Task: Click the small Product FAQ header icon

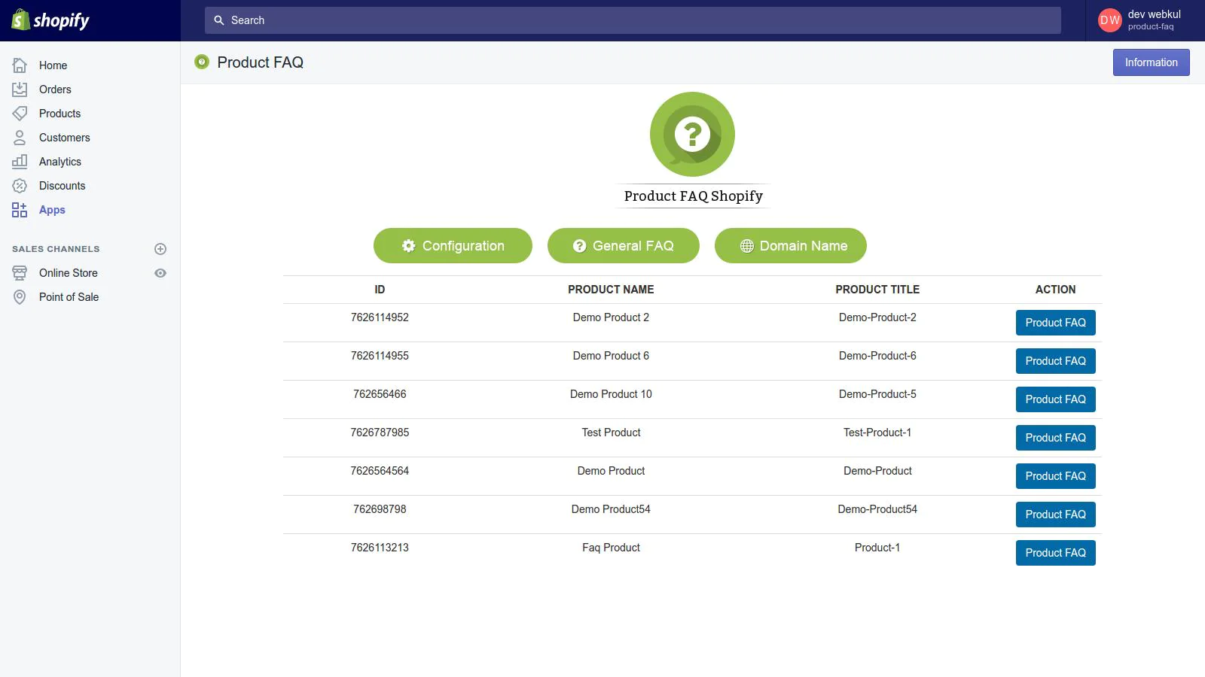Action: [201, 62]
